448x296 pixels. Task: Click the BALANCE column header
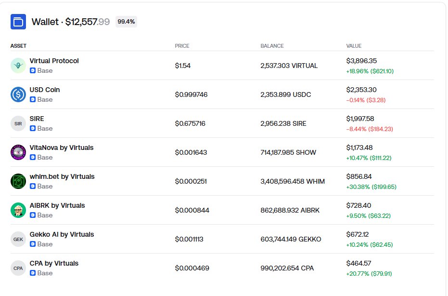272,46
